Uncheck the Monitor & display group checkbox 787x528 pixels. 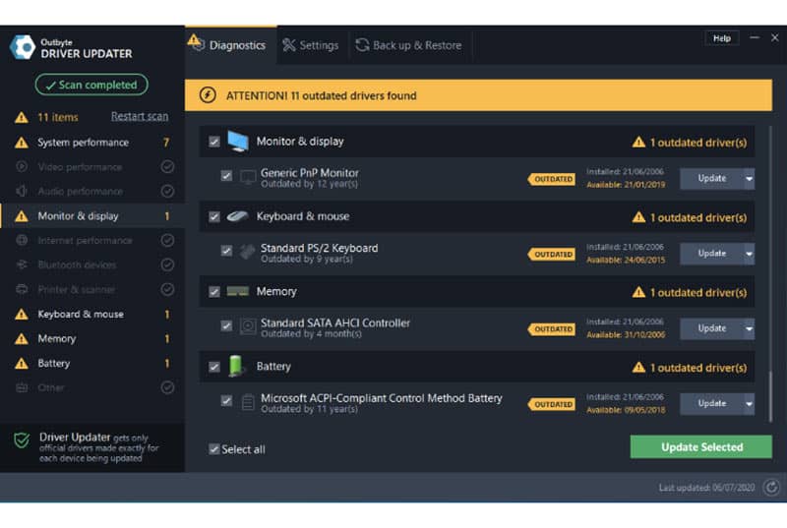(x=214, y=142)
